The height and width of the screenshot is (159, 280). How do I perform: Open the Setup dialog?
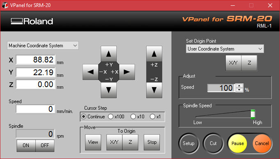pyautogui.click(x=188, y=143)
